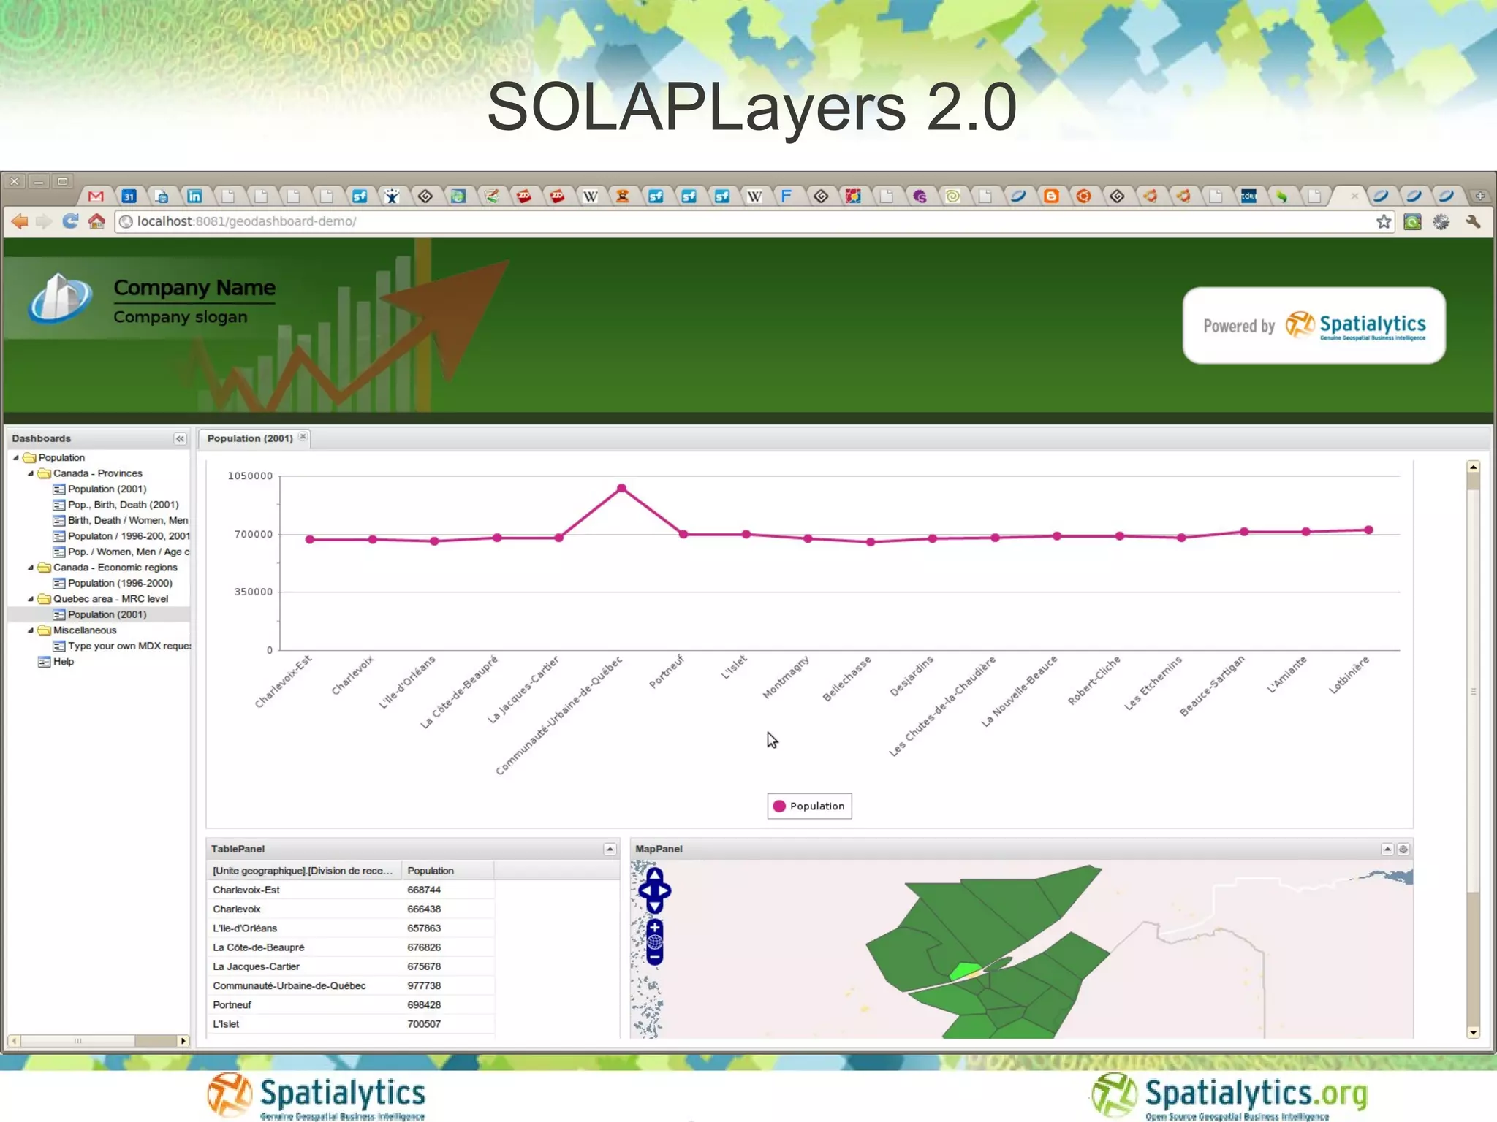Open Pop., Birth, Death (2001) dashboard
Viewport: 1497px width, 1122px height.
123,505
